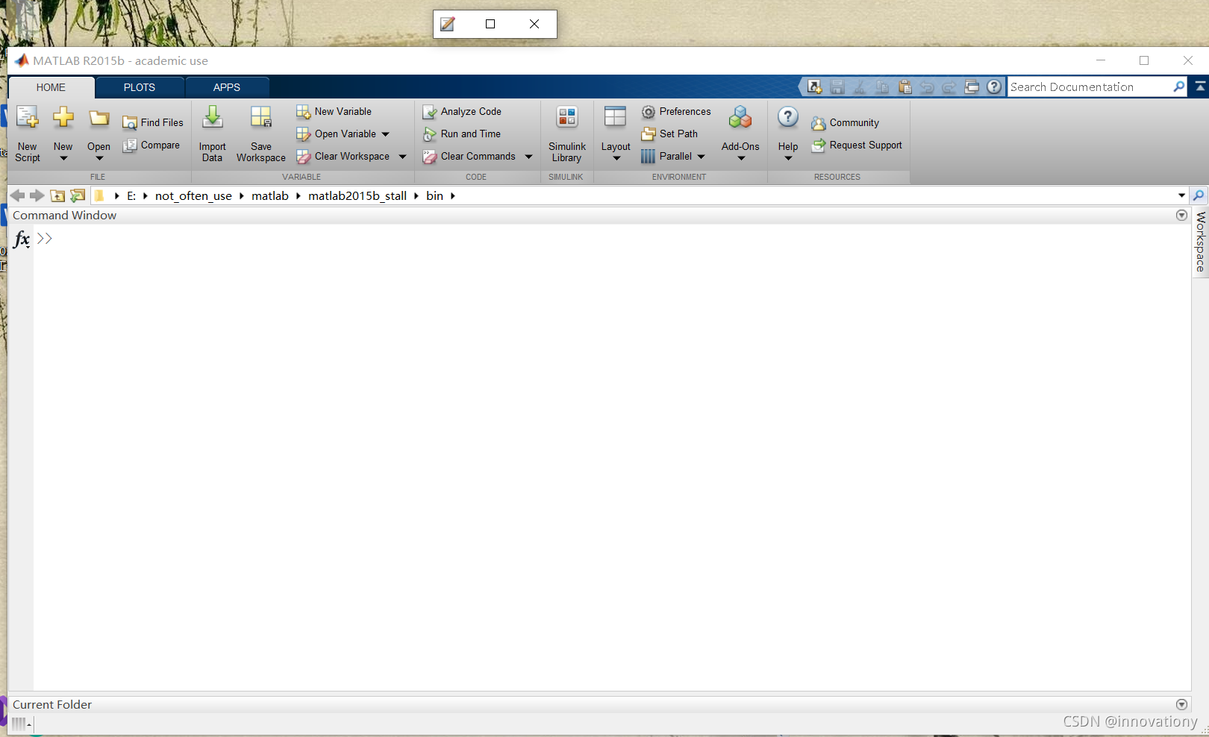Screen dimensions: 1209x737
Task: Click the Save icon in quick access toolbar
Action: coord(837,87)
